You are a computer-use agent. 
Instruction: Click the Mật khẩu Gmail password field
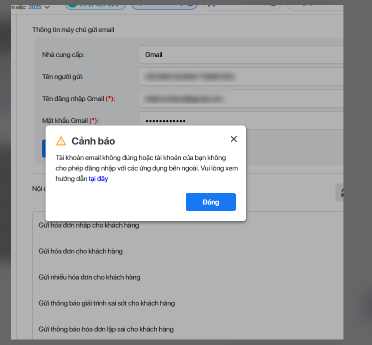(240, 120)
